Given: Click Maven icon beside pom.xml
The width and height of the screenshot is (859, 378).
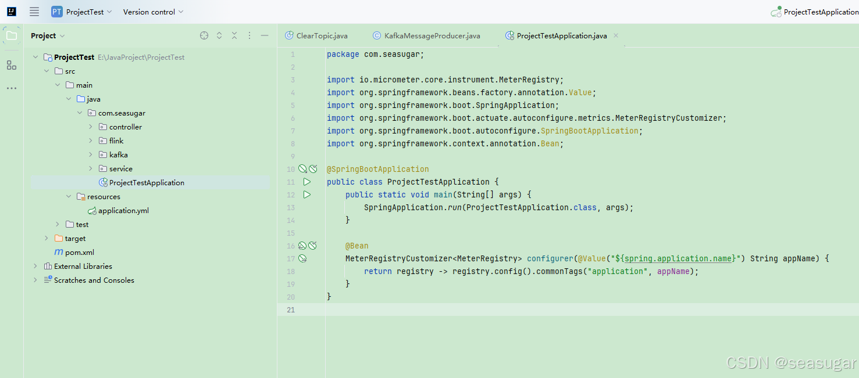Looking at the screenshot, I should tap(59, 253).
